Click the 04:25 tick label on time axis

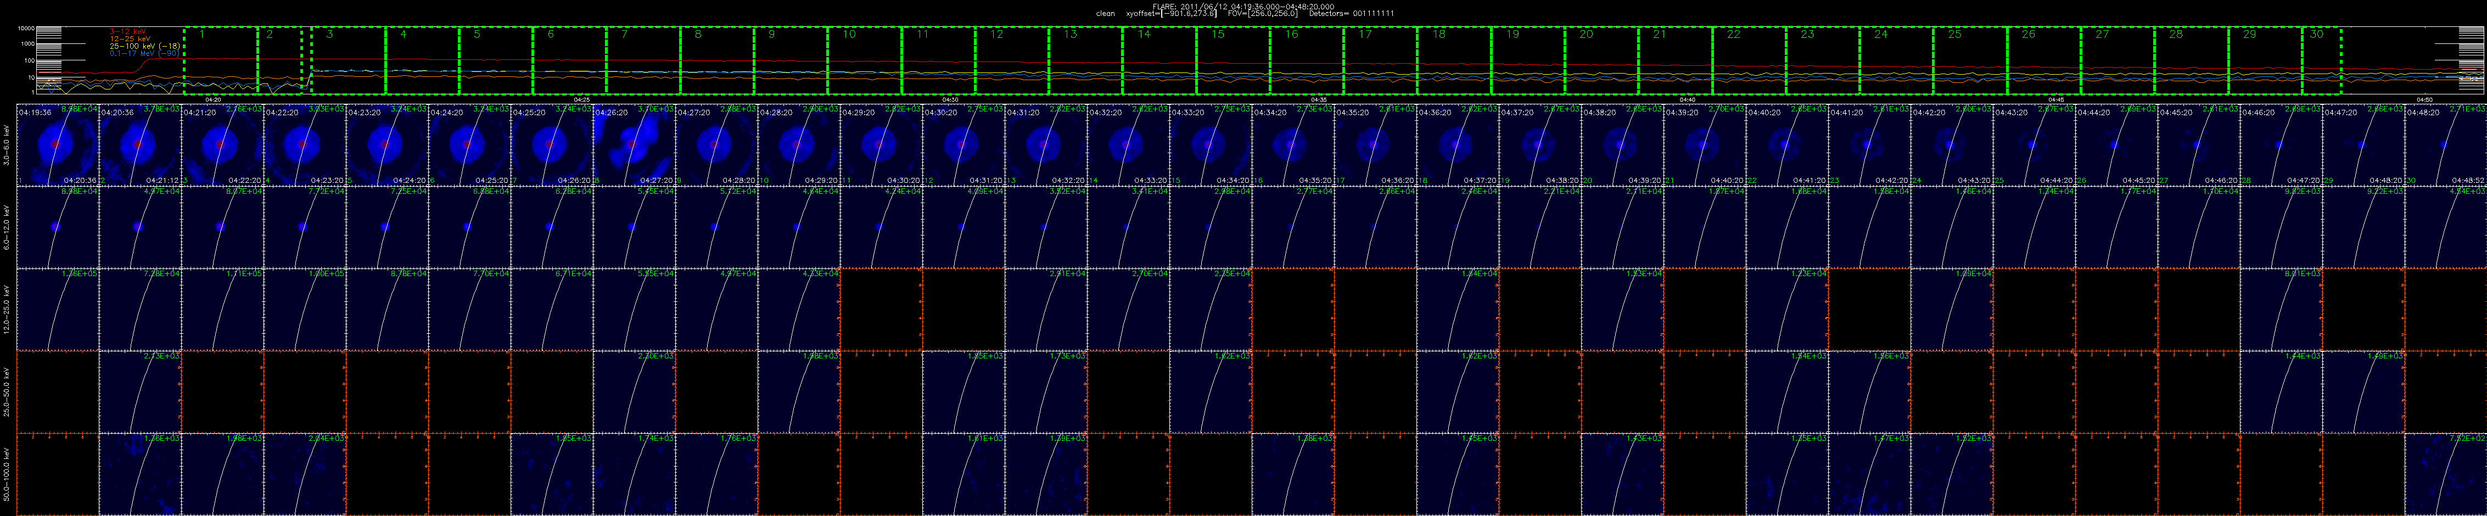tap(581, 98)
